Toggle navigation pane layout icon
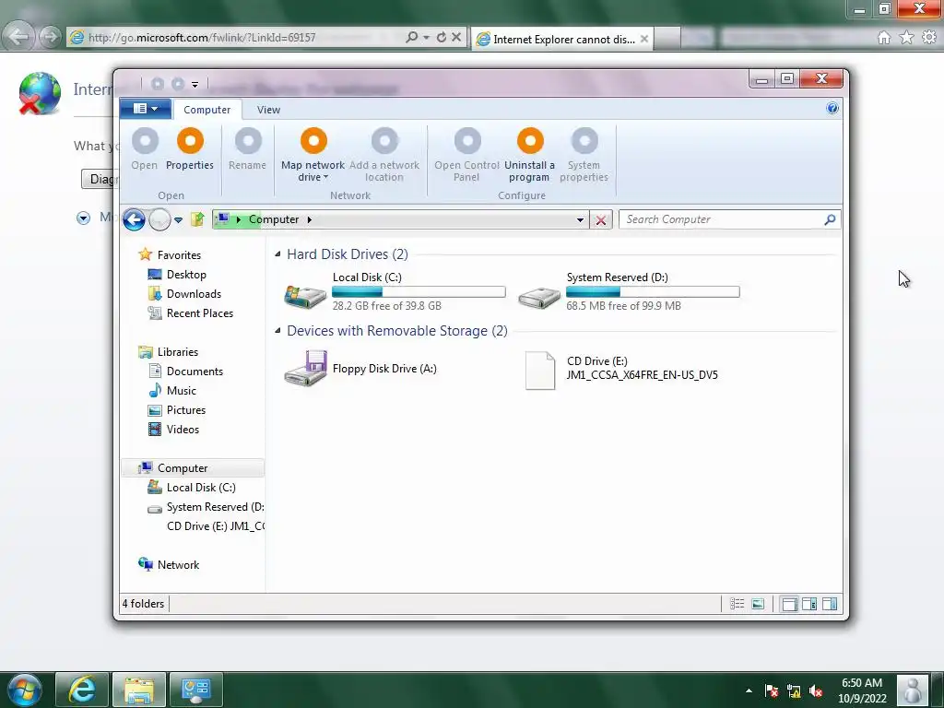The image size is (944, 708). (789, 604)
